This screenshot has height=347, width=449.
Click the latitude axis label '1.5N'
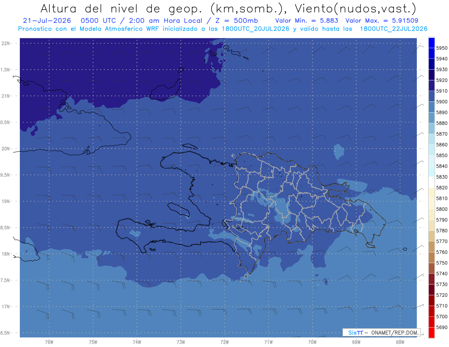(5, 70)
